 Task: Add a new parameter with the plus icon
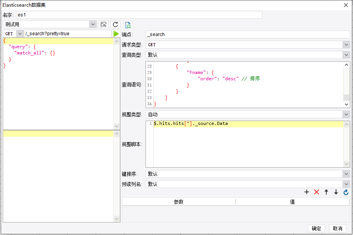point(307,192)
